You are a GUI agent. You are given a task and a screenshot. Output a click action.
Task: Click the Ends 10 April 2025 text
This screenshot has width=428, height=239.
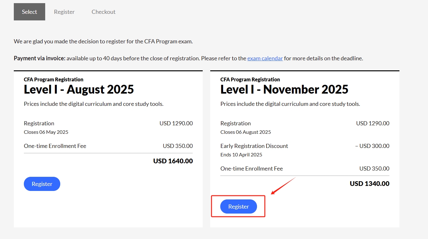coord(241,155)
